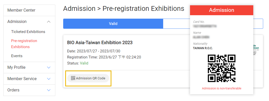Click the Member Service sidebar label
269x101 pixels.
tap(22, 79)
